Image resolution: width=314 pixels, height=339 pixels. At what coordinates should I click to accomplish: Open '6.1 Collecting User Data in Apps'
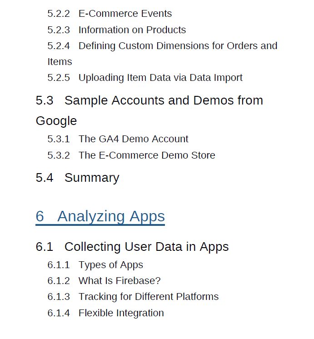(132, 247)
